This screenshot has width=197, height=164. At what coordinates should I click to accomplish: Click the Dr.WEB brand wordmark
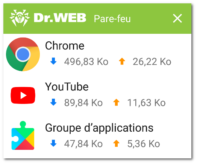tap(60, 18)
